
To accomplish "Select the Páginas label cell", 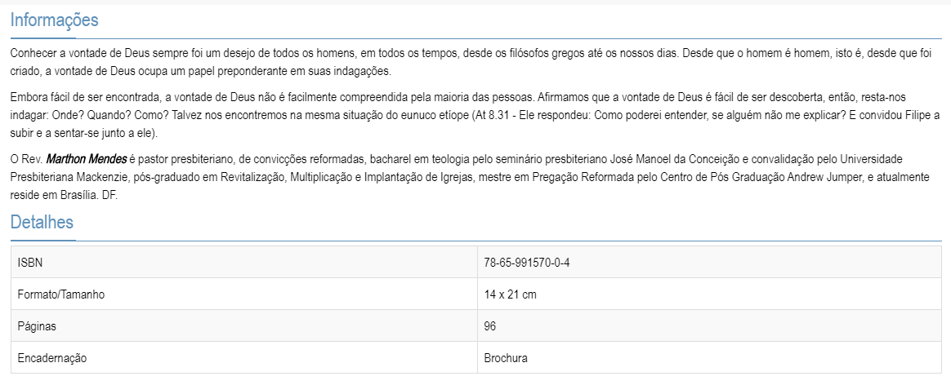I will (x=36, y=326).
